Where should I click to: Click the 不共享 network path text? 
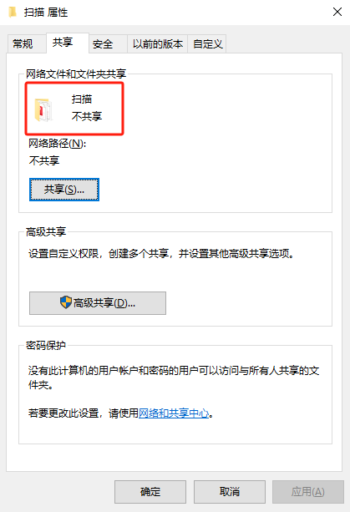coord(44,160)
